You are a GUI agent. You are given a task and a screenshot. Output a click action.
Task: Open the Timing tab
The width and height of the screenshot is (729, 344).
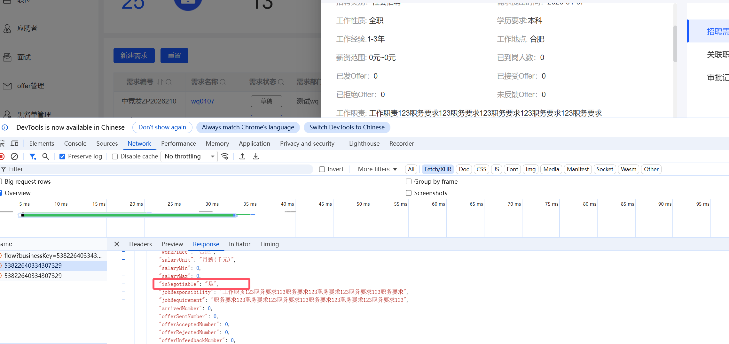point(270,244)
